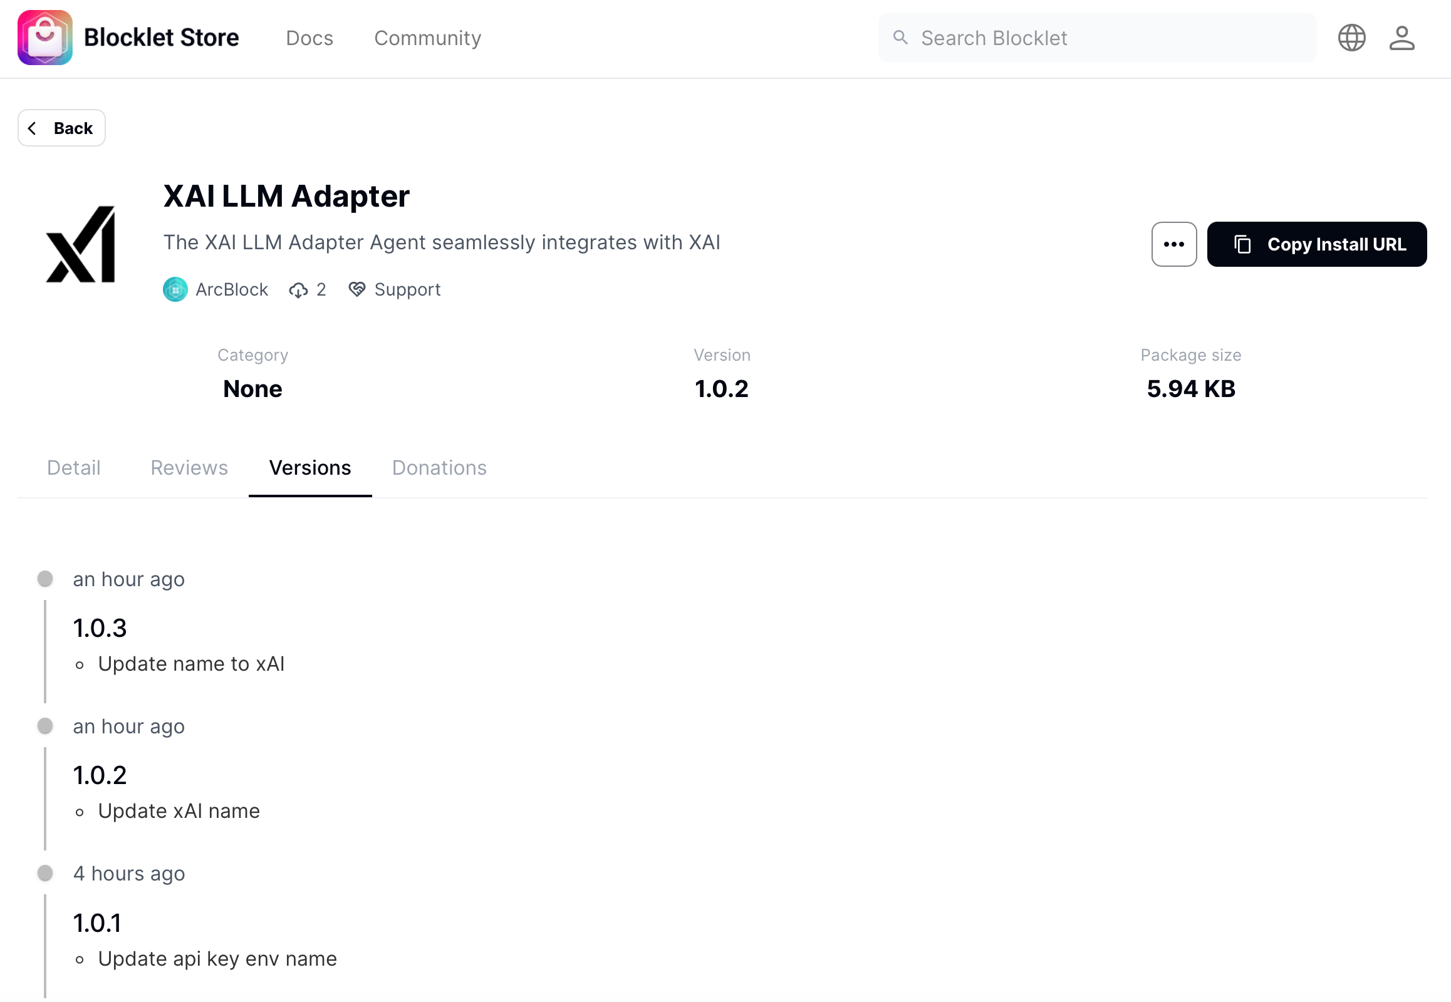Open the user account profile icon

point(1402,38)
